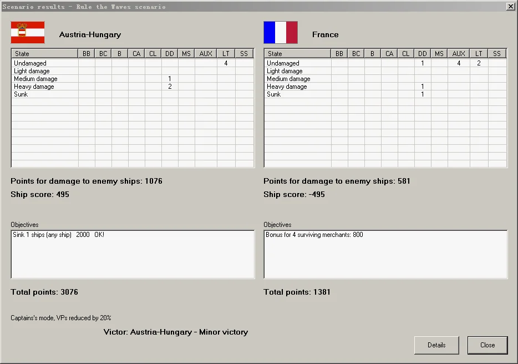Select France Sunk row label
Image resolution: width=518 pixels, height=364 pixels.
click(x=273, y=94)
